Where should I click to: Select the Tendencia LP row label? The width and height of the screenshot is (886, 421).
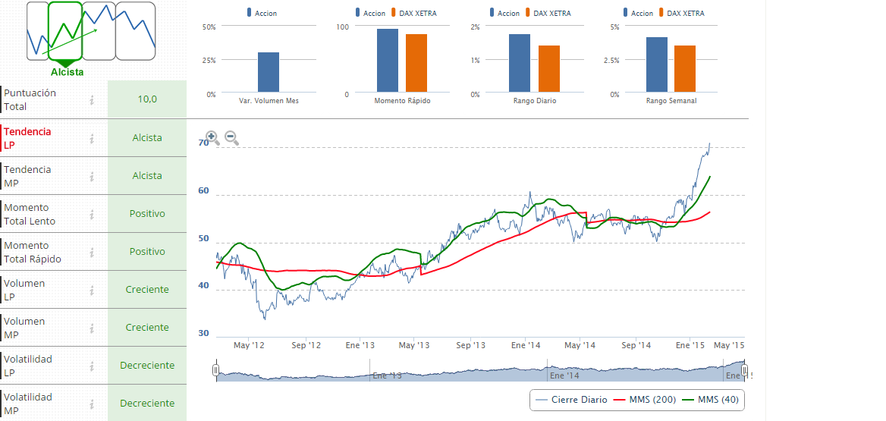[27, 139]
